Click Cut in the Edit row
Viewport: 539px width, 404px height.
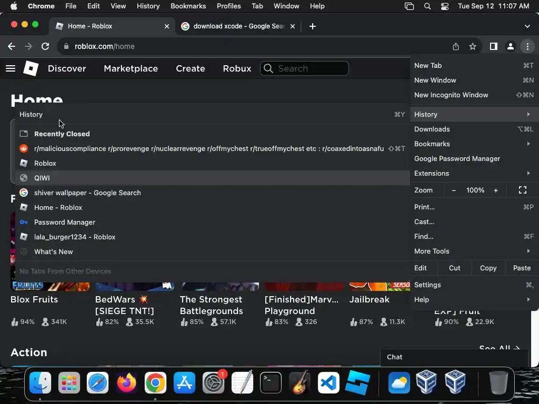(x=454, y=268)
